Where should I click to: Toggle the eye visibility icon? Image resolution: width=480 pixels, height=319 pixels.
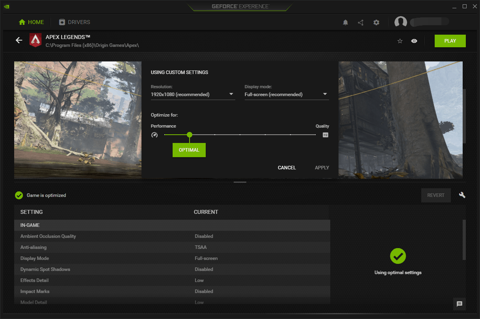pyautogui.click(x=414, y=41)
